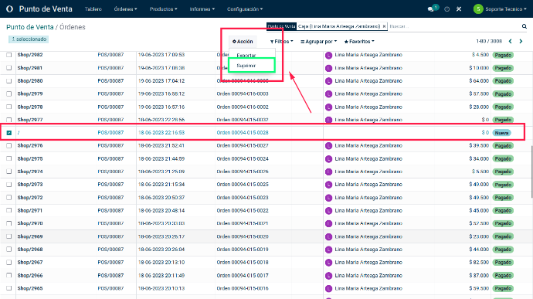The width and height of the screenshot is (533, 299).
Task: Open the Agrupar por dropdown
Action: tap(318, 42)
